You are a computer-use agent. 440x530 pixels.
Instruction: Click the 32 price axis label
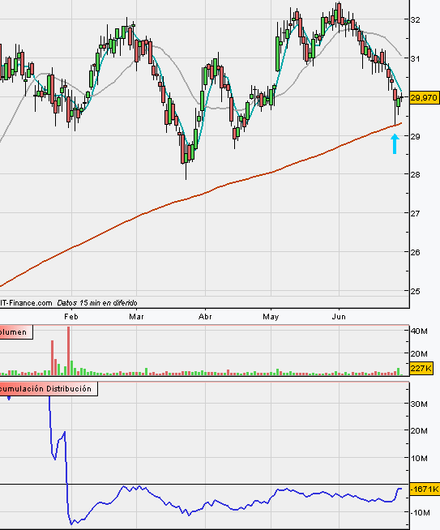click(416, 19)
